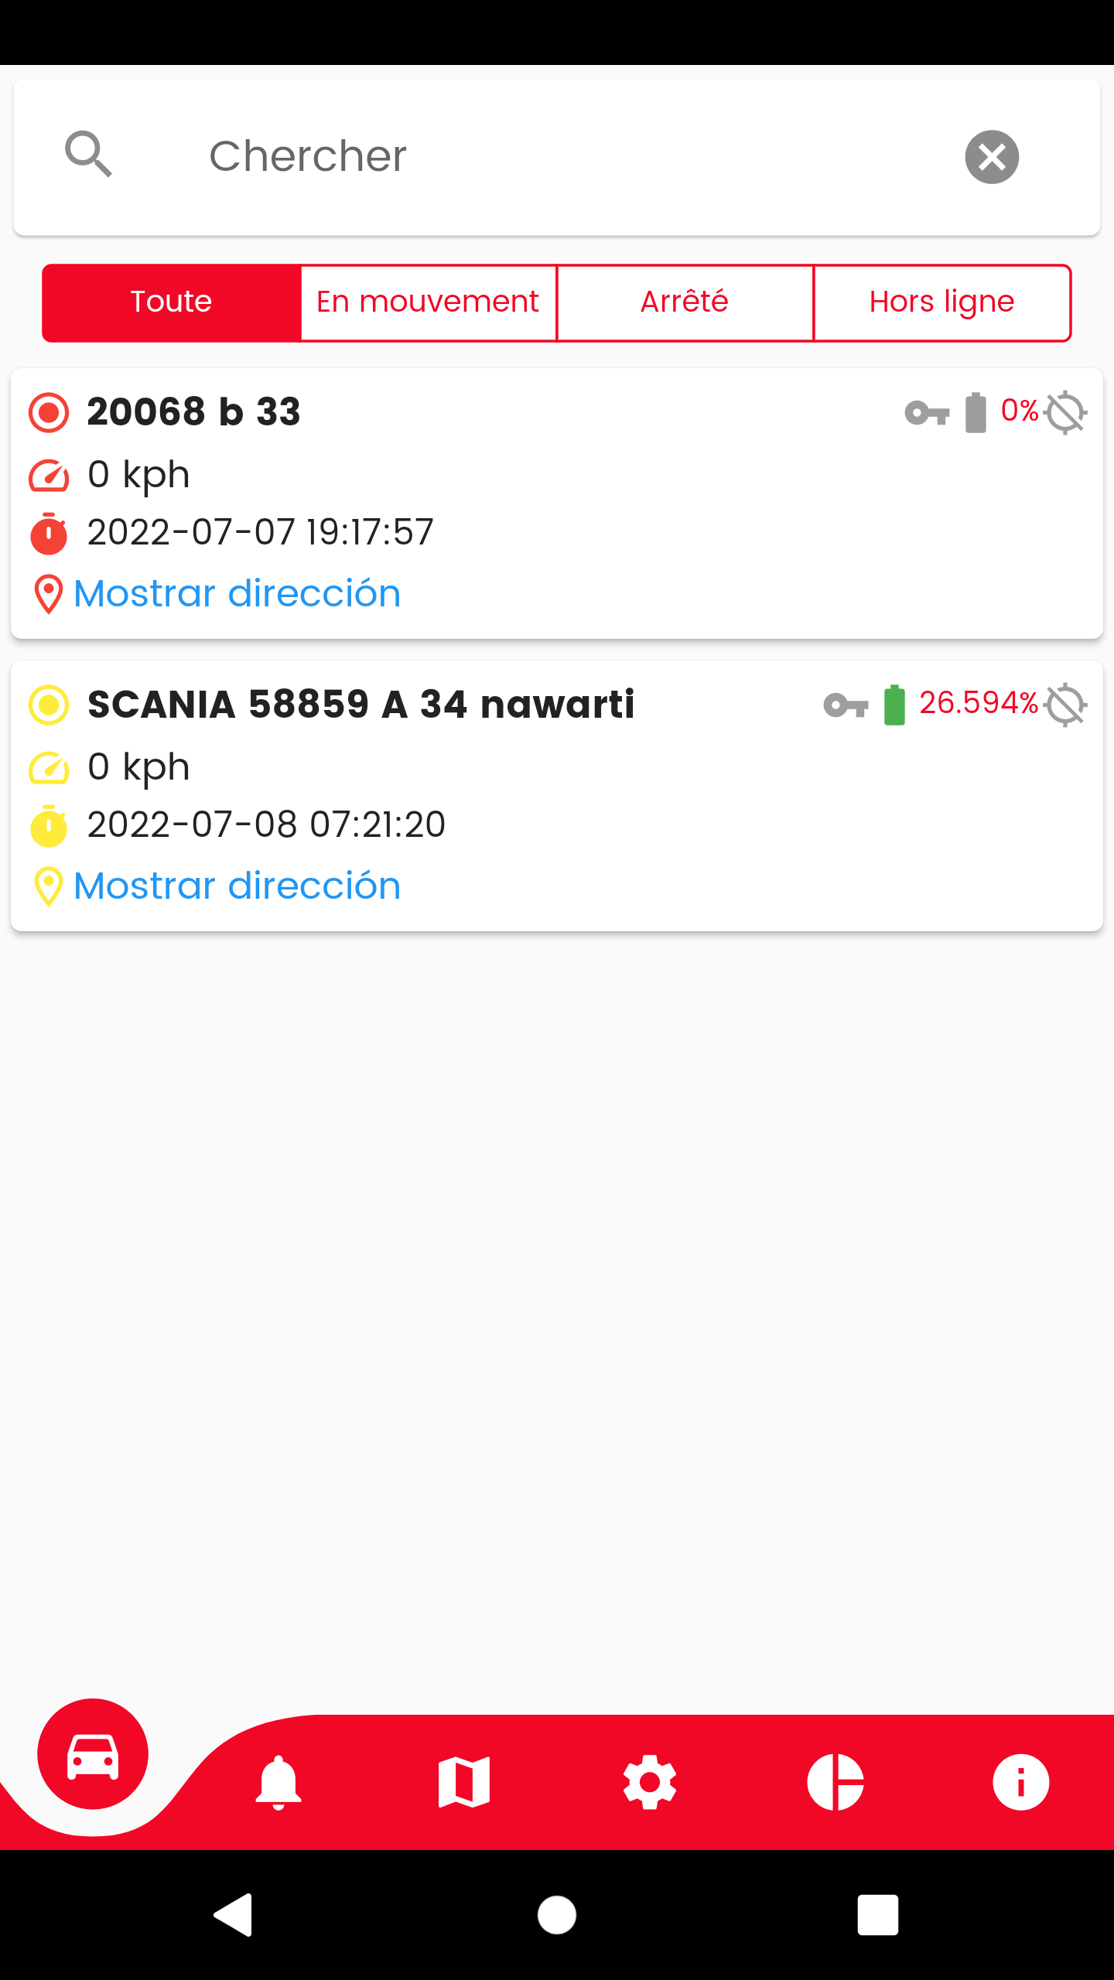Tap the magnifier search icon
Image resolution: width=1114 pixels, height=1980 pixels.
click(x=89, y=154)
